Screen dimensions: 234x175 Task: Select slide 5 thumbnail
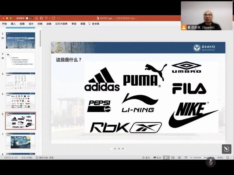pyautogui.click(x=20, y=101)
